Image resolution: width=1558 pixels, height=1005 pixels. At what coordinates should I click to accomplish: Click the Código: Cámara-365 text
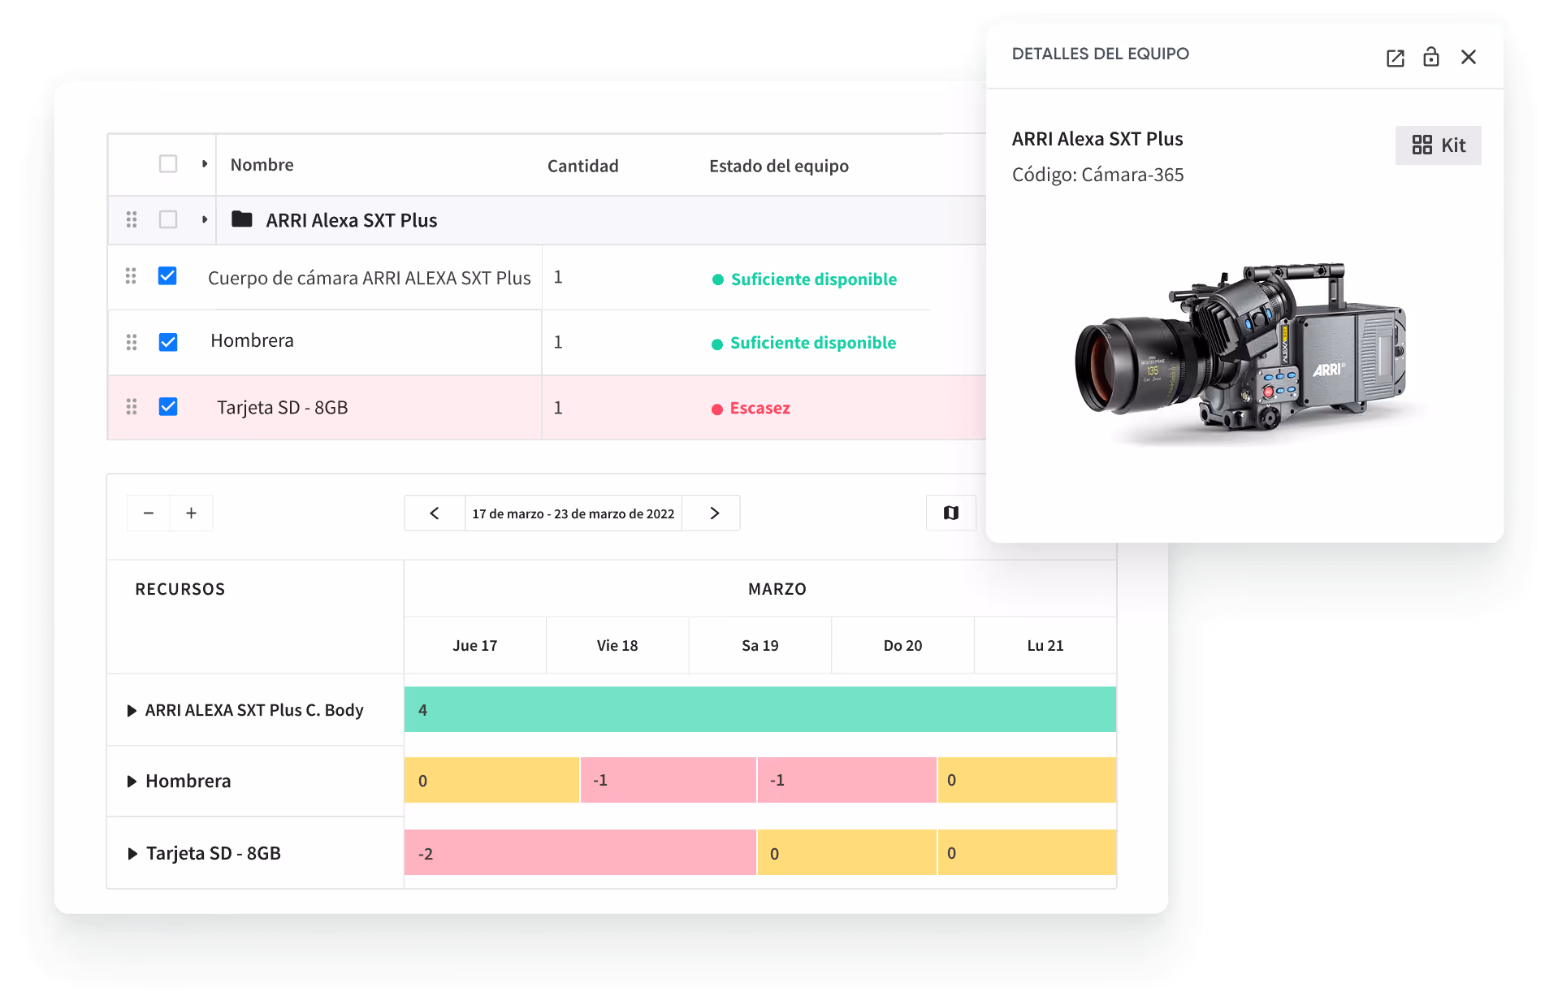pyautogui.click(x=1097, y=175)
